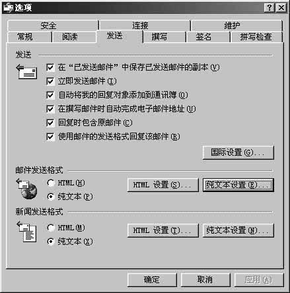Click the title bar options icon
The height and width of the screenshot is (293, 290).
point(7,8)
